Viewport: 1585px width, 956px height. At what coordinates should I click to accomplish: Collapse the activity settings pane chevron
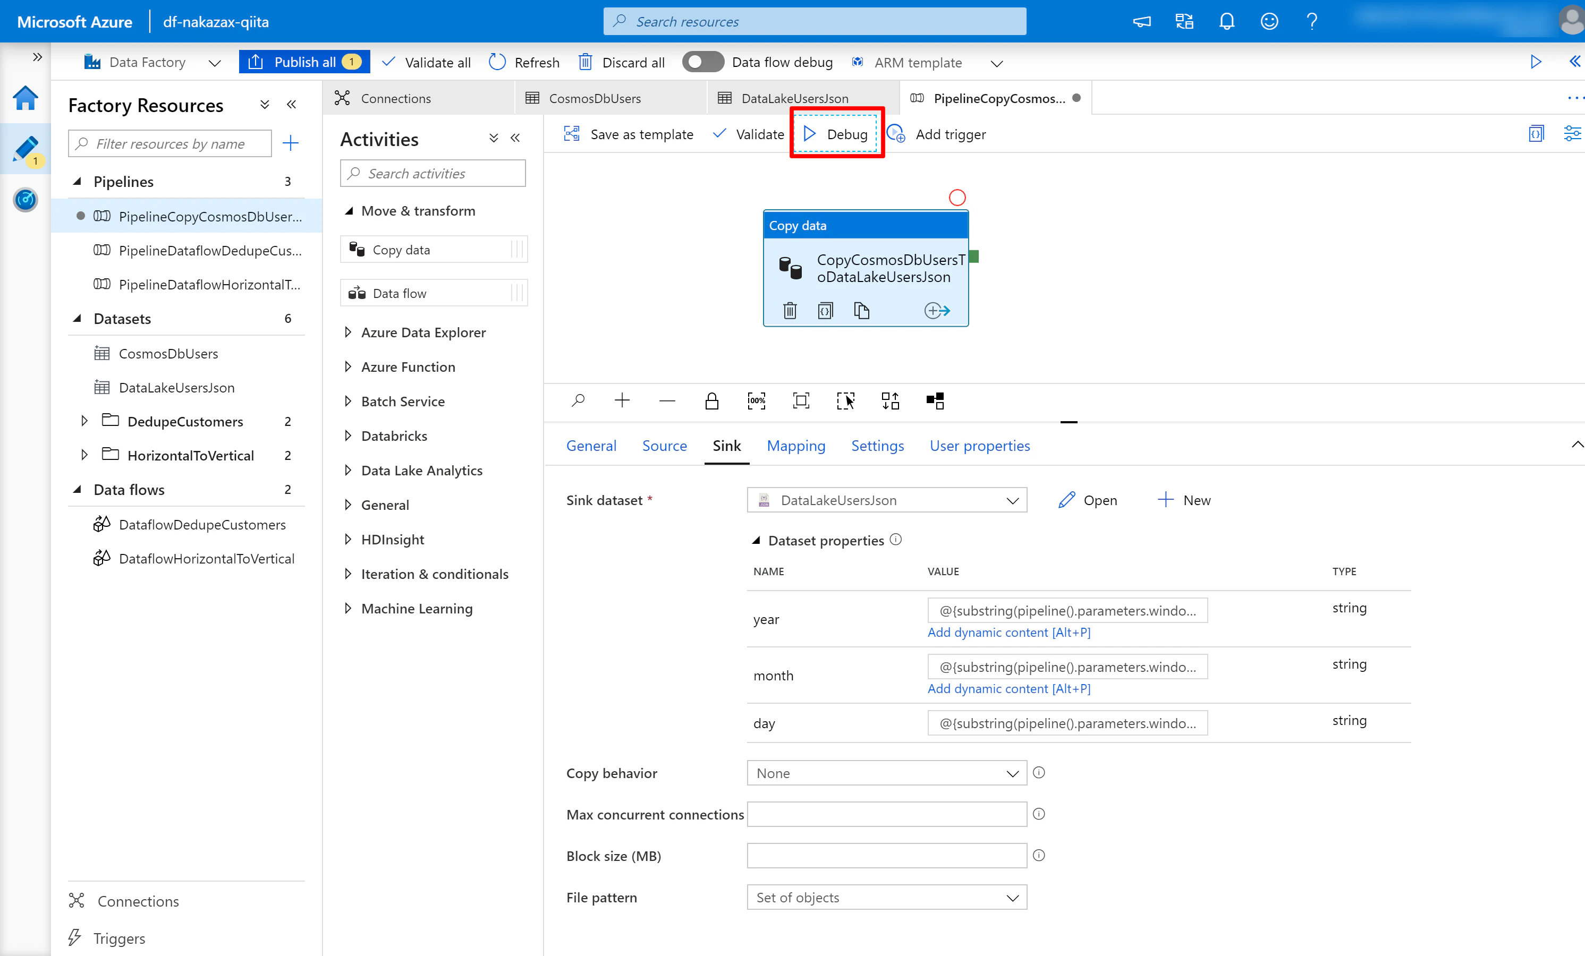coord(1576,444)
